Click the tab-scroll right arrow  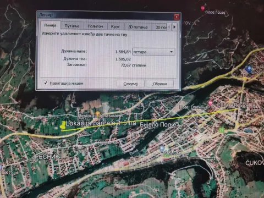(174, 27)
